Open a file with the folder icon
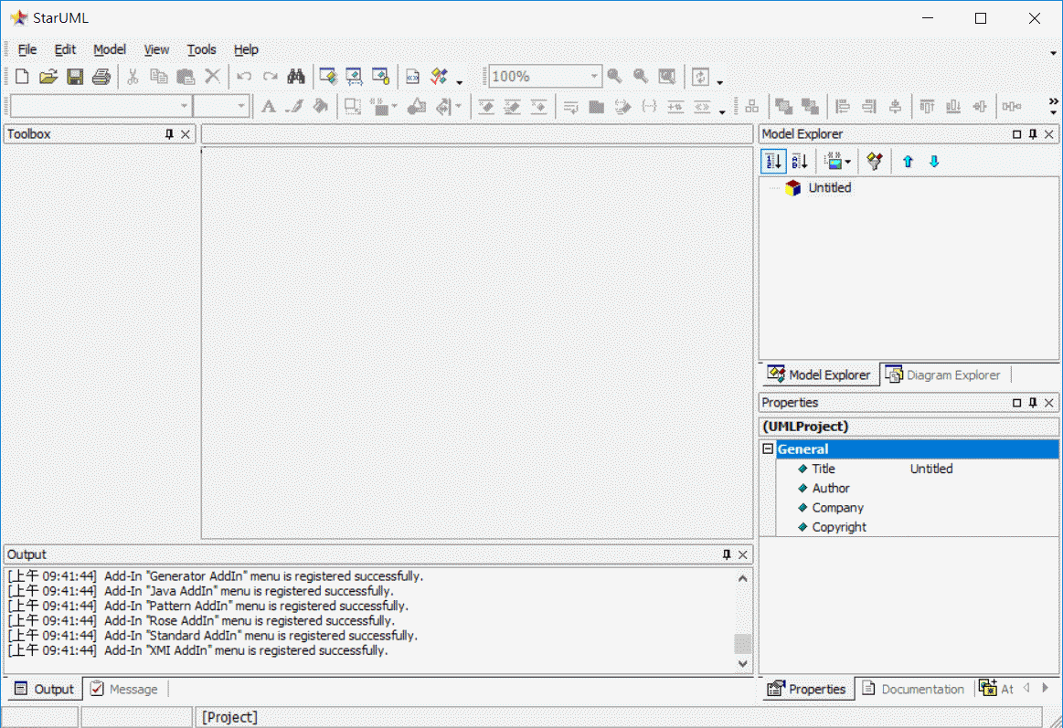The image size is (1063, 728). click(x=48, y=77)
